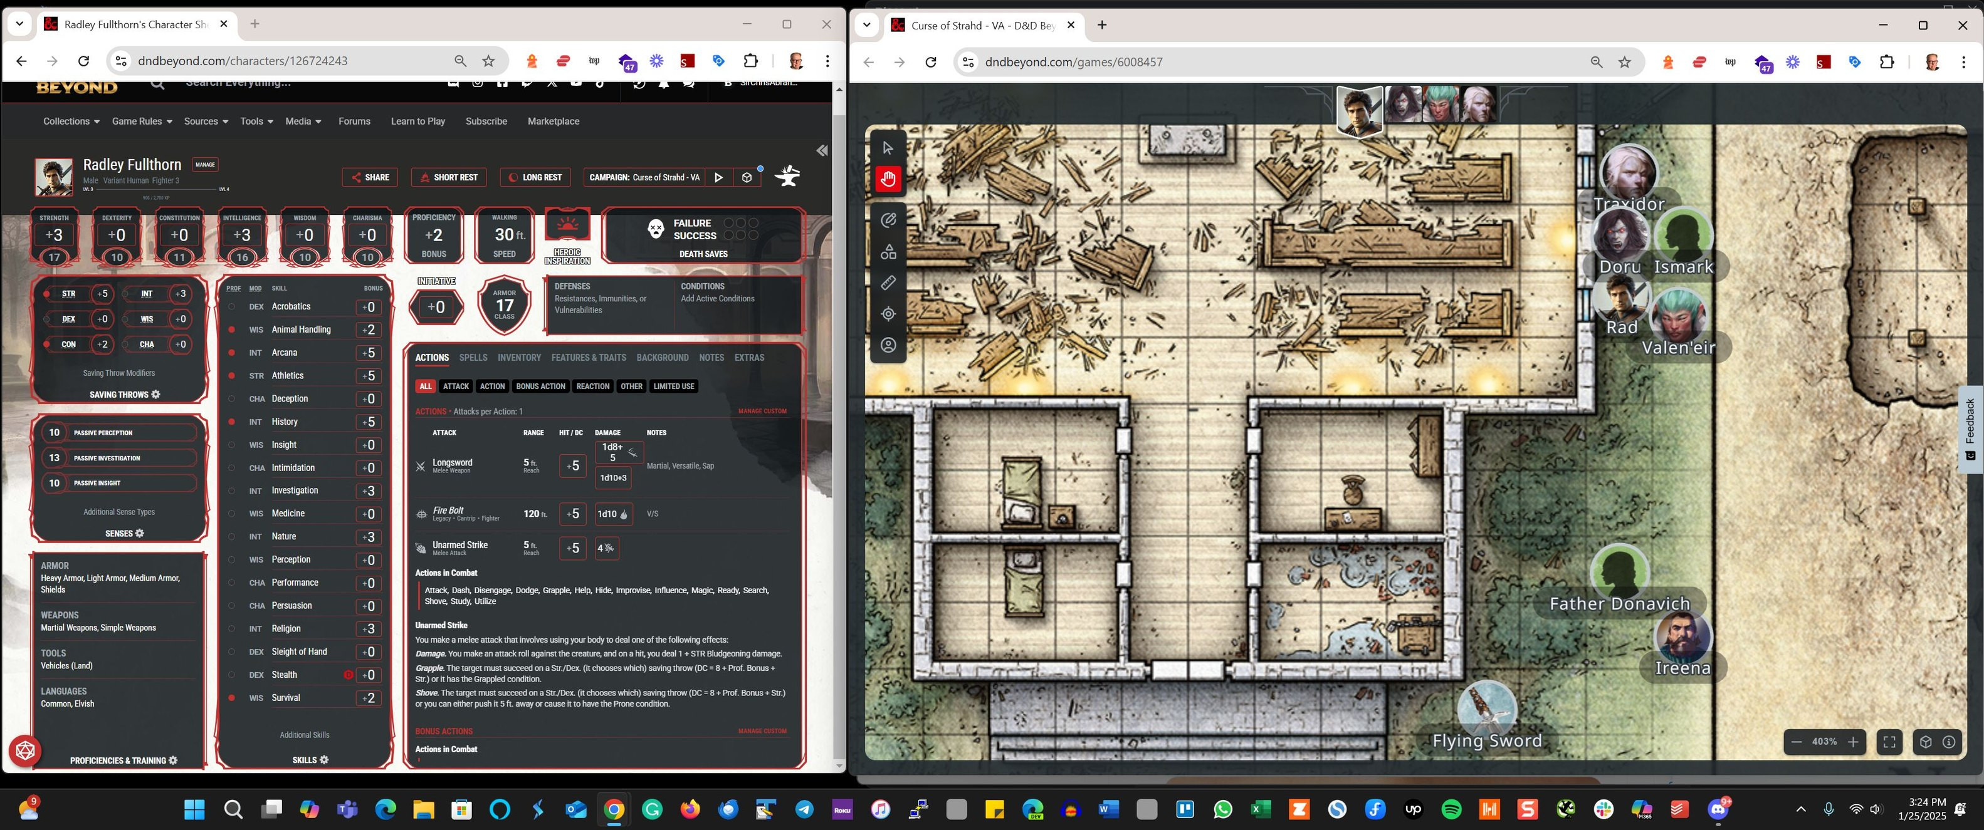Click the fullscreen map icon
The image size is (1984, 830).
[x=1889, y=742]
